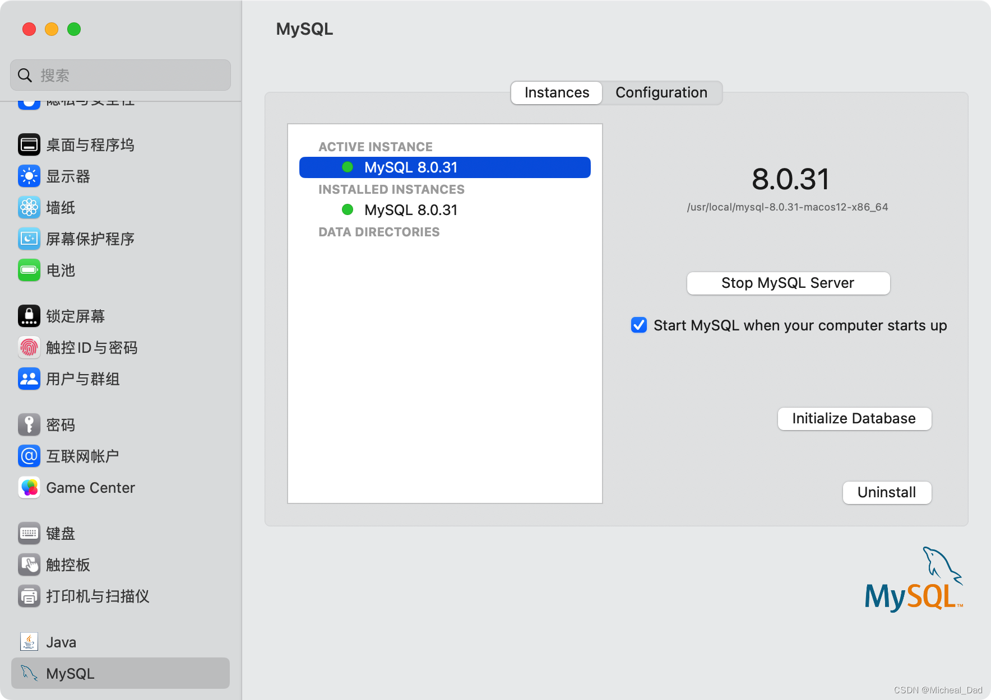991x700 pixels.
Task: Select active instance MySQL 8.0.31 row
Action: click(x=445, y=167)
